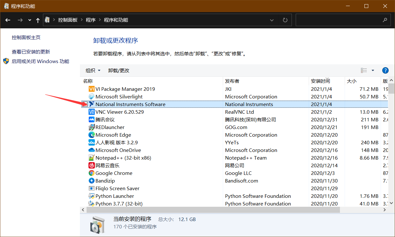Viewport: 395px width, 237px height.
Task: Go up one level with up arrow
Action: (38, 20)
